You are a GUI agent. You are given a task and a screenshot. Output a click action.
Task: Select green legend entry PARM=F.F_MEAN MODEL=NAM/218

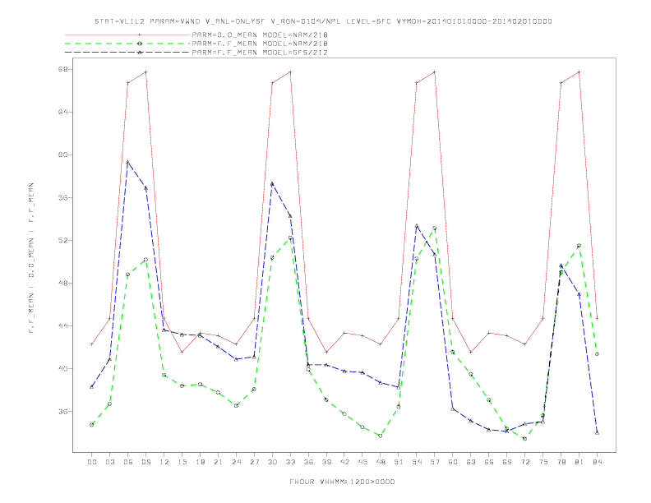pyautogui.click(x=260, y=44)
